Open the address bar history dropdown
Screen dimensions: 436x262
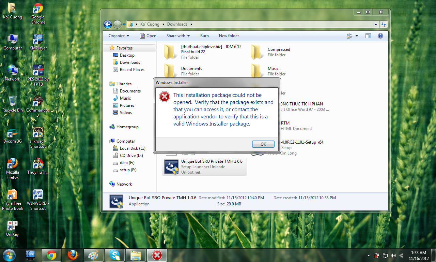point(376,24)
